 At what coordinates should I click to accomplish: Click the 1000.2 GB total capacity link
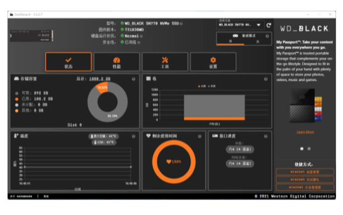[100, 79]
